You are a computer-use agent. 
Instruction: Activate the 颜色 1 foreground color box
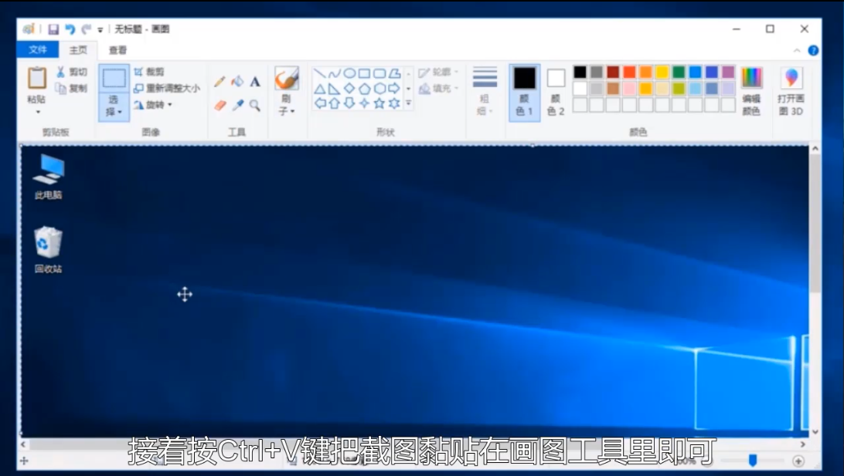click(525, 90)
